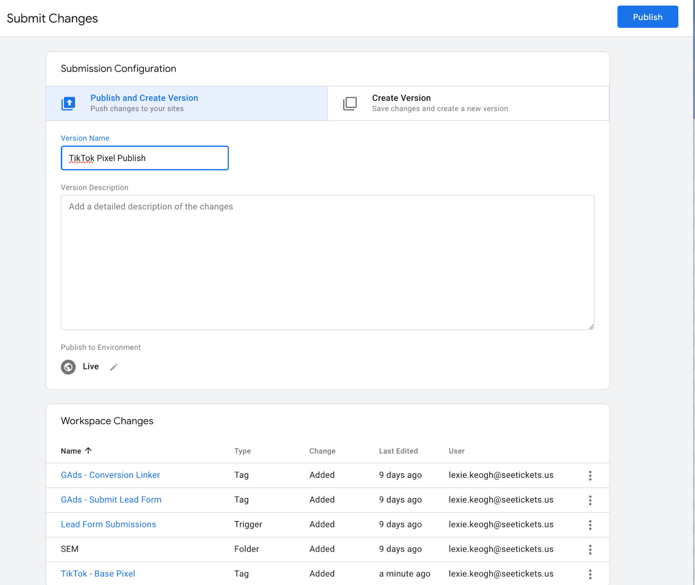
Task: Click the Name sort arrow icon
Action: [88, 450]
